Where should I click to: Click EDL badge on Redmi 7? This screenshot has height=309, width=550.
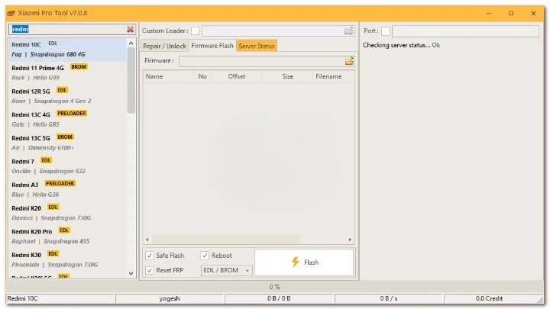(46, 160)
